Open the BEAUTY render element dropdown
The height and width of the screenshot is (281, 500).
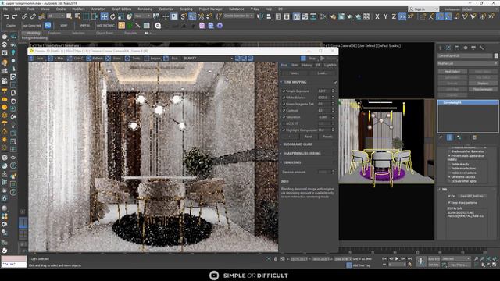coord(208,59)
